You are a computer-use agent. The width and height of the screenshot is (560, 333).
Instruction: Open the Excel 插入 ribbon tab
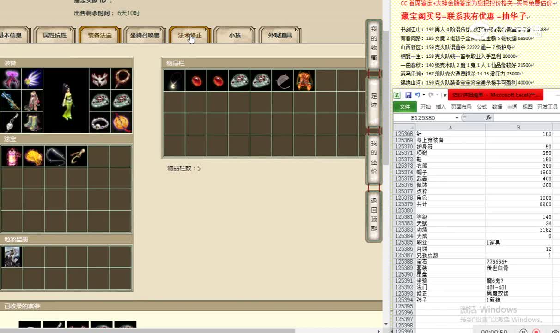tap(441, 106)
